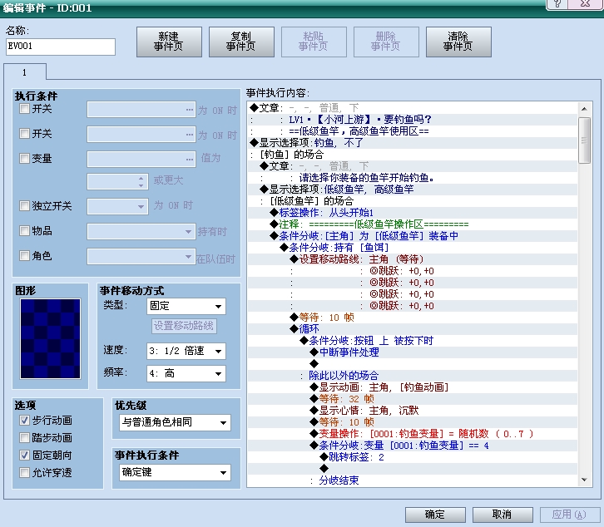Check the 踏步动画 option
Screen dimensions: 604x527
pyautogui.click(x=25, y=438)
